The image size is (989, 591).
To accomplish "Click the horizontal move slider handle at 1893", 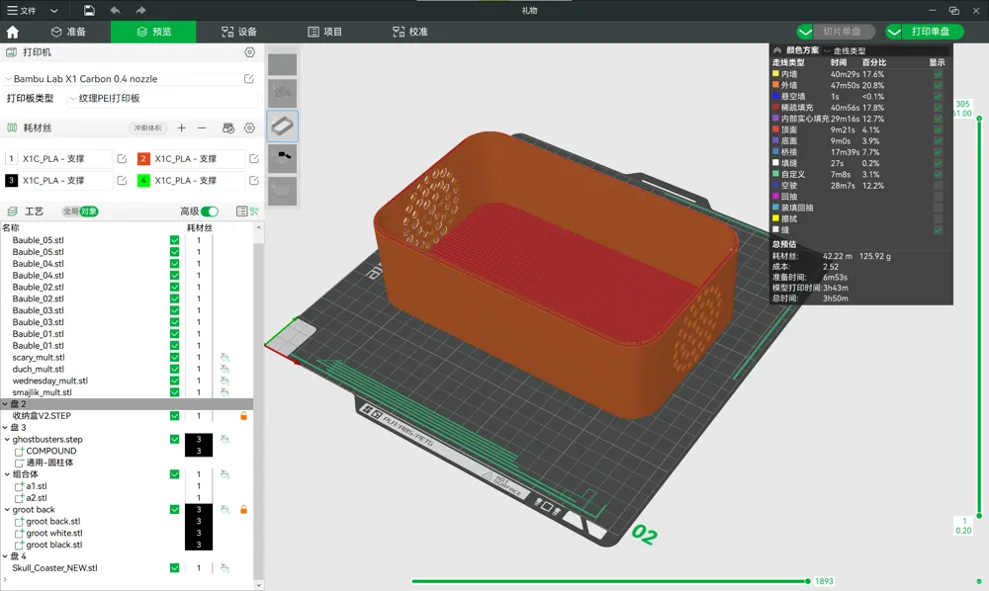I will point(808,581).
